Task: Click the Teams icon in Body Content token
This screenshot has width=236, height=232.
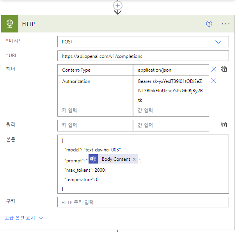Action: [93, 159]
